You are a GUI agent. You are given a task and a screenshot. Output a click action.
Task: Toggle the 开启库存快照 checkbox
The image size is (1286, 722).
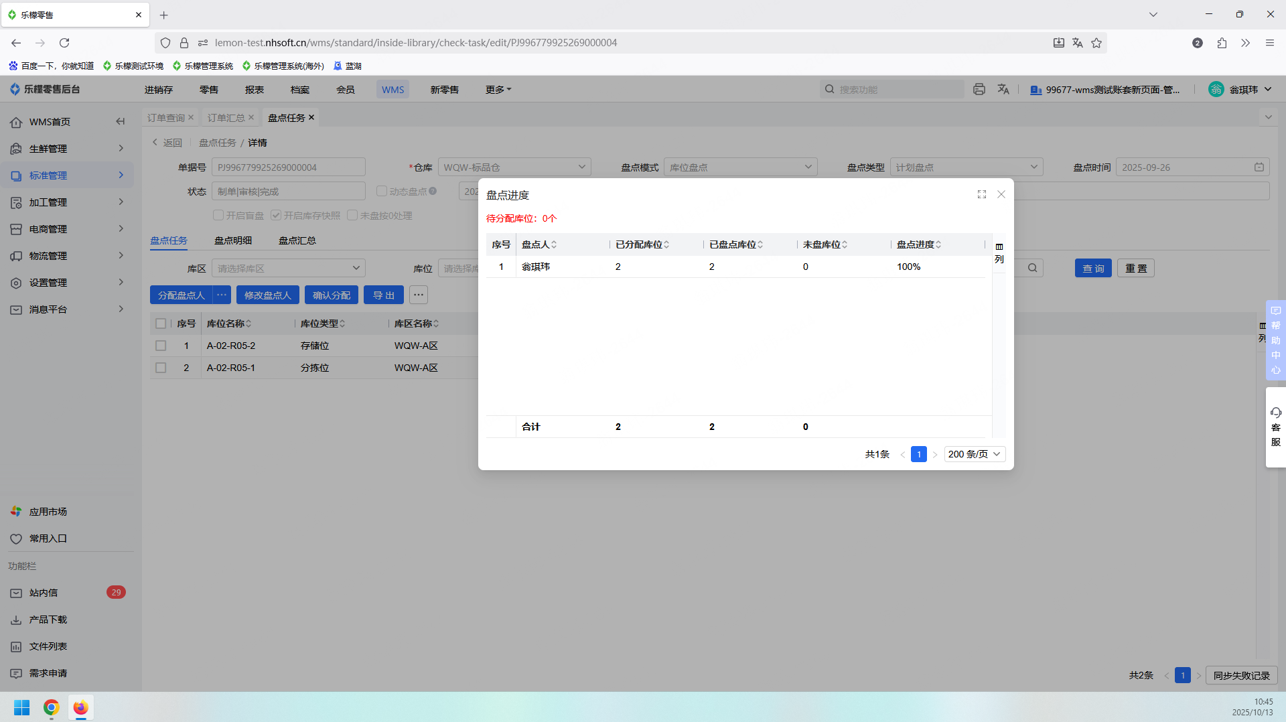276,216
